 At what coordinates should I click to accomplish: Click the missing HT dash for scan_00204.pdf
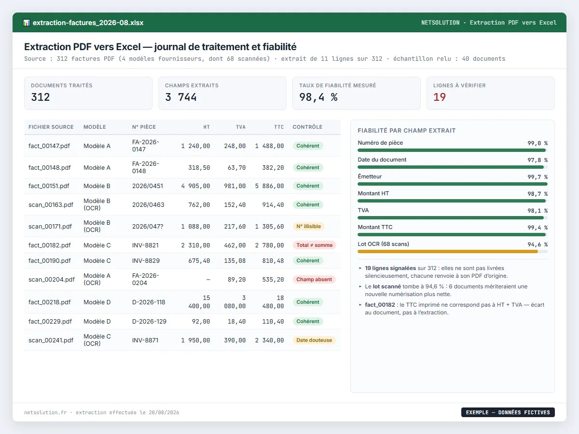pos(208,279)
